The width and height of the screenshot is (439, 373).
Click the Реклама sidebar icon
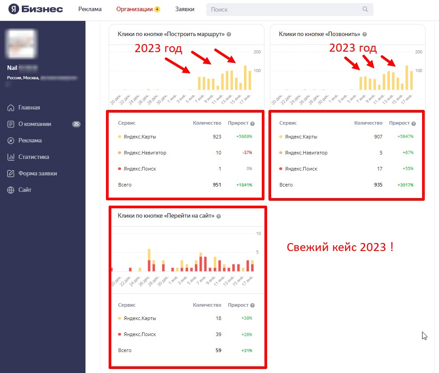pyautogui.click(x=11, y=141)
